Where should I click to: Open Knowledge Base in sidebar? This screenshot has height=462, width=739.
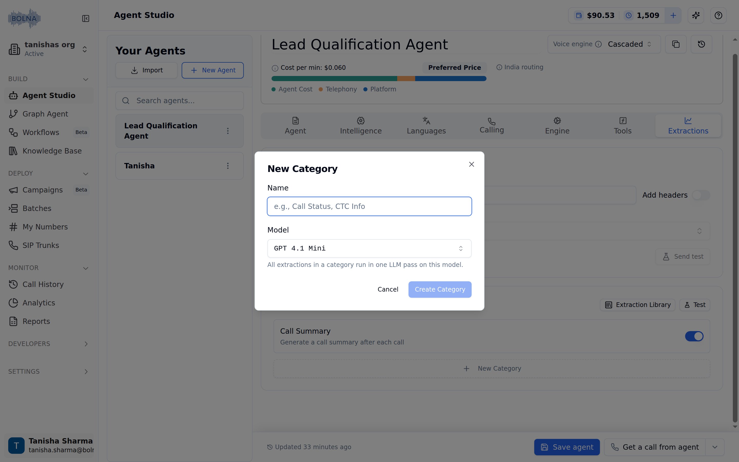tap(49, 151)
